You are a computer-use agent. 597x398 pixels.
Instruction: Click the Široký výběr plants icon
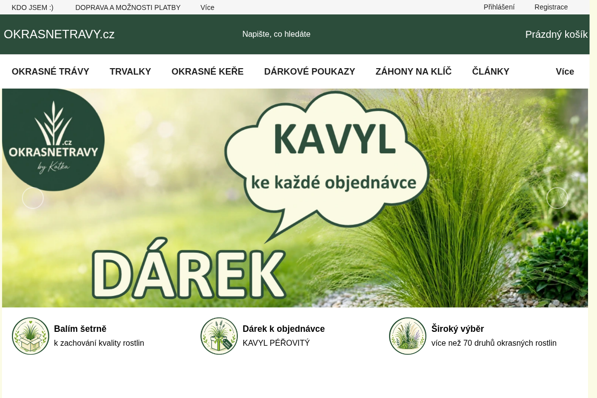point(407,336)
